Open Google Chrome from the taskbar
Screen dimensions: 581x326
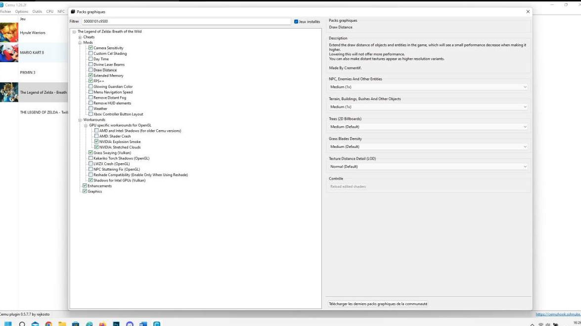pyautogui.click(x=48, y=324)
